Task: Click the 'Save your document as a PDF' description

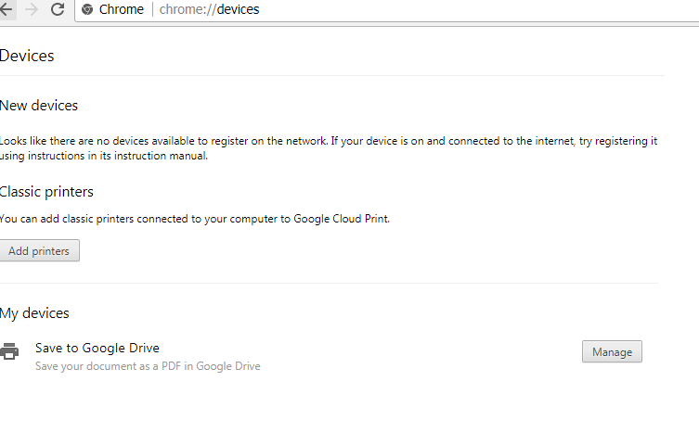Action: (148, 366)
